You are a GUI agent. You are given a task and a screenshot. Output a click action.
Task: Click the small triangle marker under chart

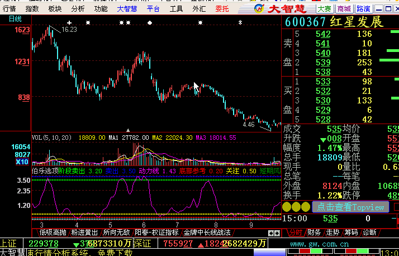click(128, 130)
